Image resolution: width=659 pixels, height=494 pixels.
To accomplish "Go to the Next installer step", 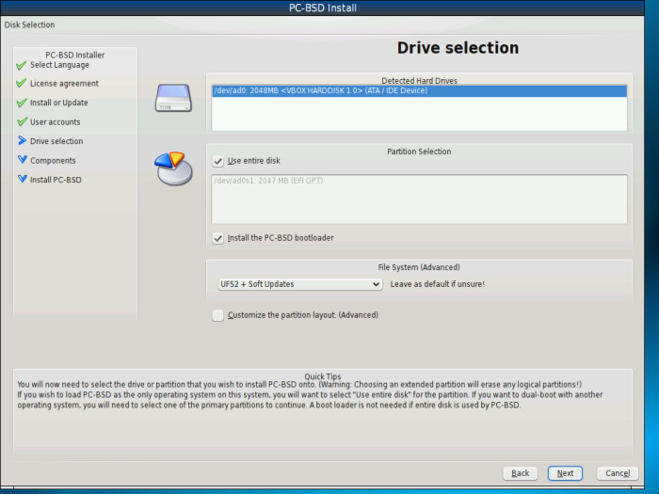I will (565, 473).
